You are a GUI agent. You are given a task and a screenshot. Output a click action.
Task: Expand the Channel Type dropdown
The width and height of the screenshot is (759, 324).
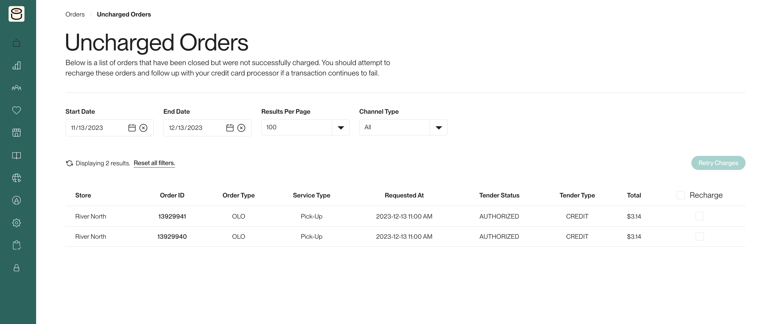coord(438,127)
